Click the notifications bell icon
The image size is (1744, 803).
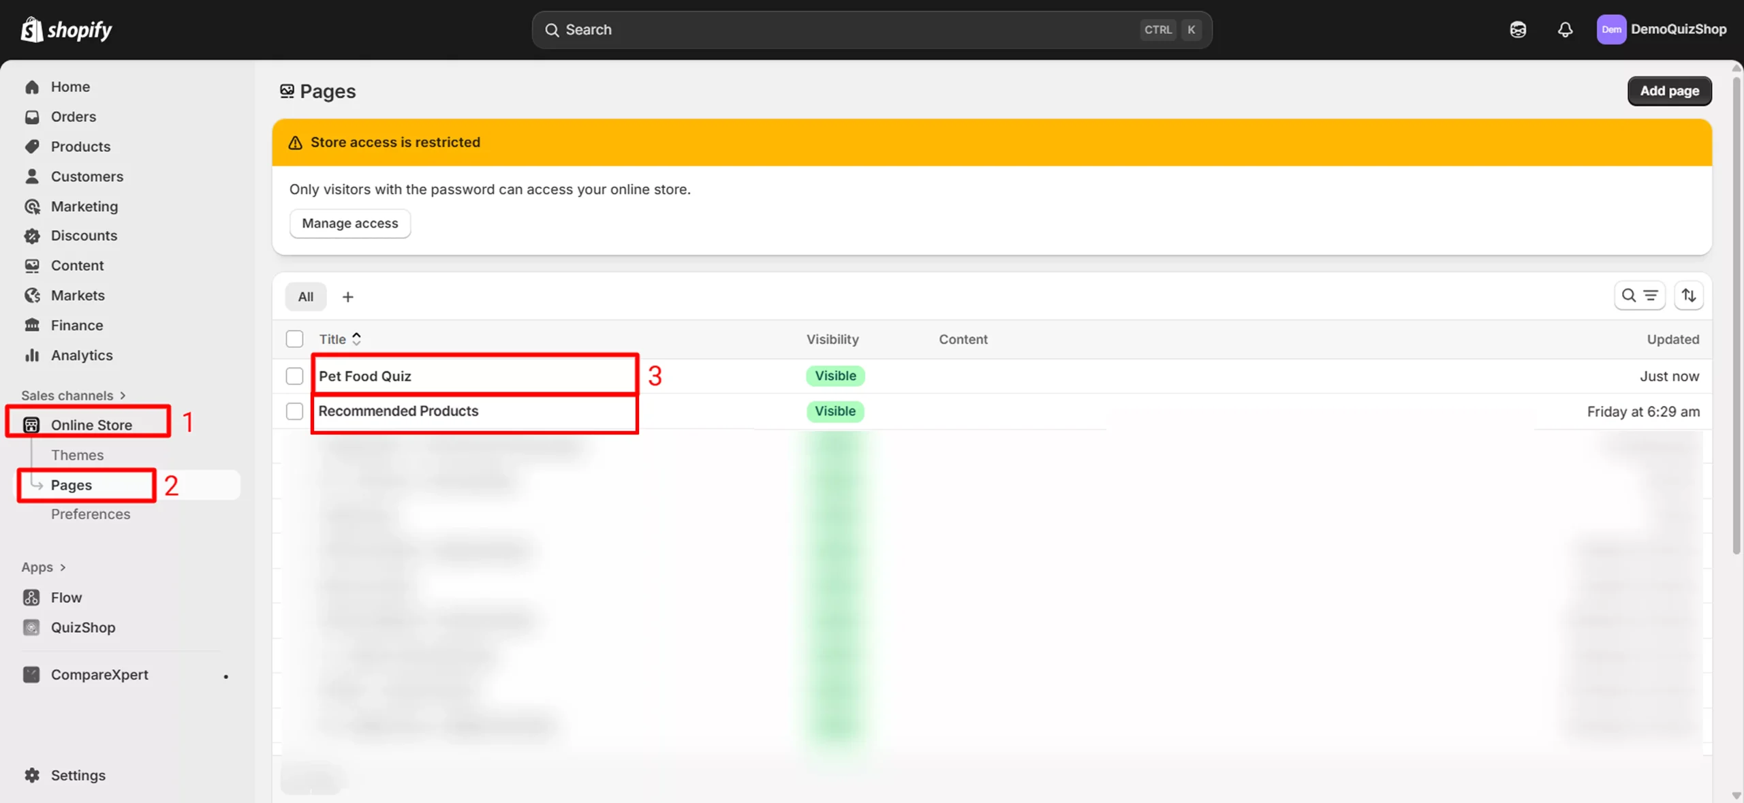tap(1565, 29)
